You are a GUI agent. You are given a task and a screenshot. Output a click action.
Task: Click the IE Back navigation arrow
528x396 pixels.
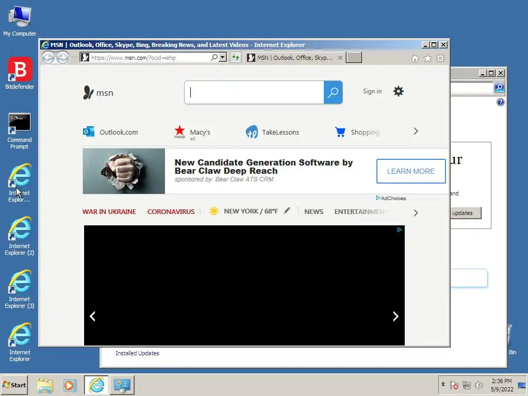(48, 58)
